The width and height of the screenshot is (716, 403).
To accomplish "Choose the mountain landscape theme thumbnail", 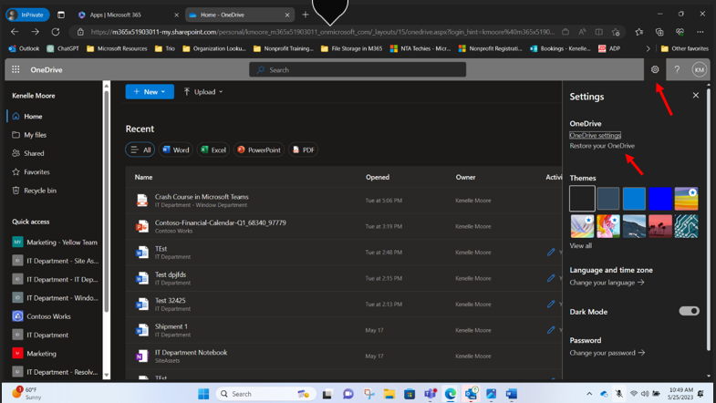I will click(x=634, y=226).
